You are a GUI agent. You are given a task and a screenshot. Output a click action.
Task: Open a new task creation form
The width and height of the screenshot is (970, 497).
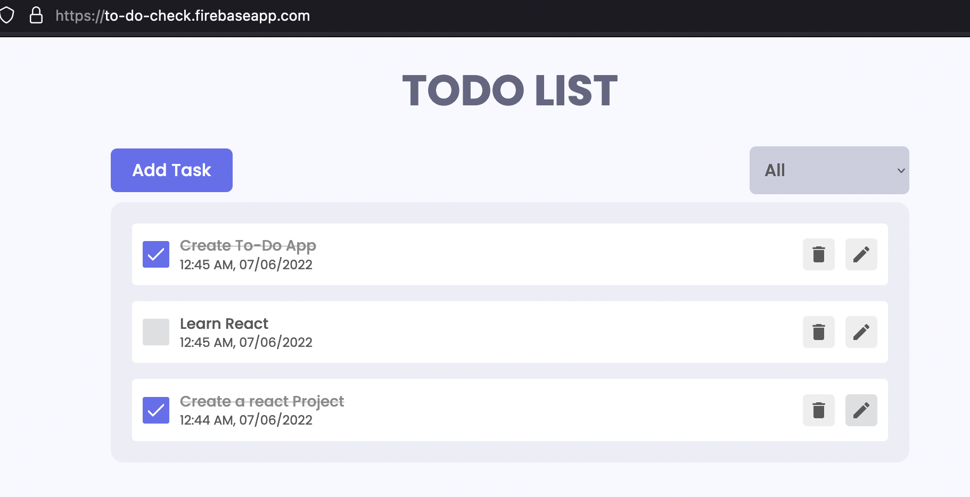pyautogui.click(x=171, y=170)
